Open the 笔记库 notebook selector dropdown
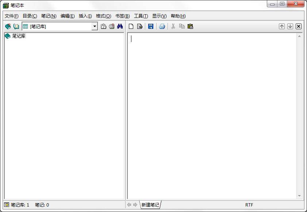This screenshot has height=212, width=307. [95, 26]
